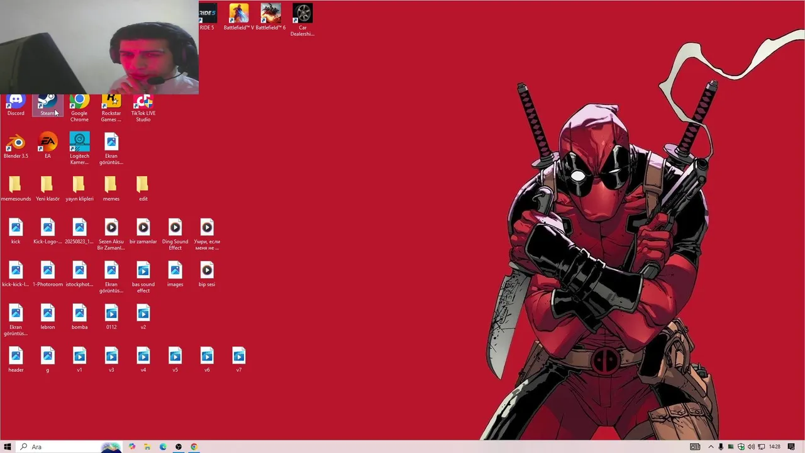
Task: Select the Kick-Logo-... image file
Action: point(48,232)
